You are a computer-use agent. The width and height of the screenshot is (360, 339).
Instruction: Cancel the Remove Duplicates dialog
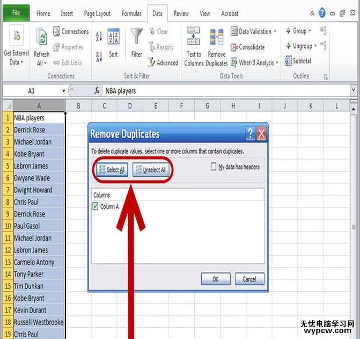[249, 279]
